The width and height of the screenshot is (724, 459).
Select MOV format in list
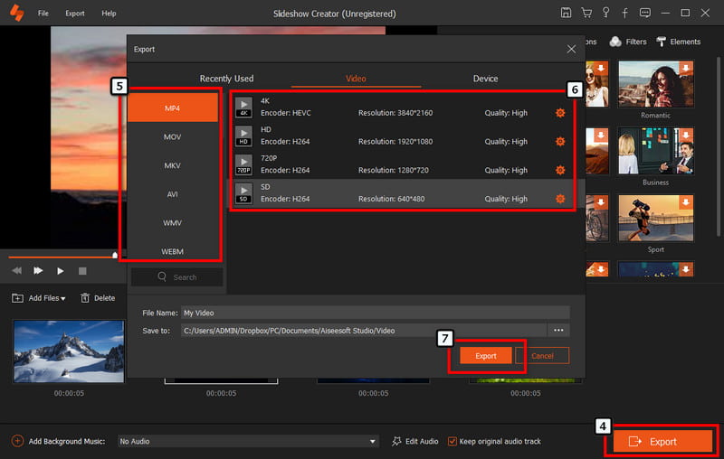pos(172,136)
